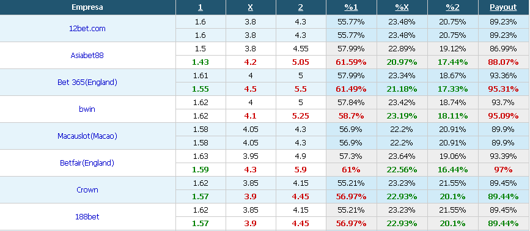530x231 pixels.
Task: Sort by the %1 column header
Action: click(x=351, y=7)
